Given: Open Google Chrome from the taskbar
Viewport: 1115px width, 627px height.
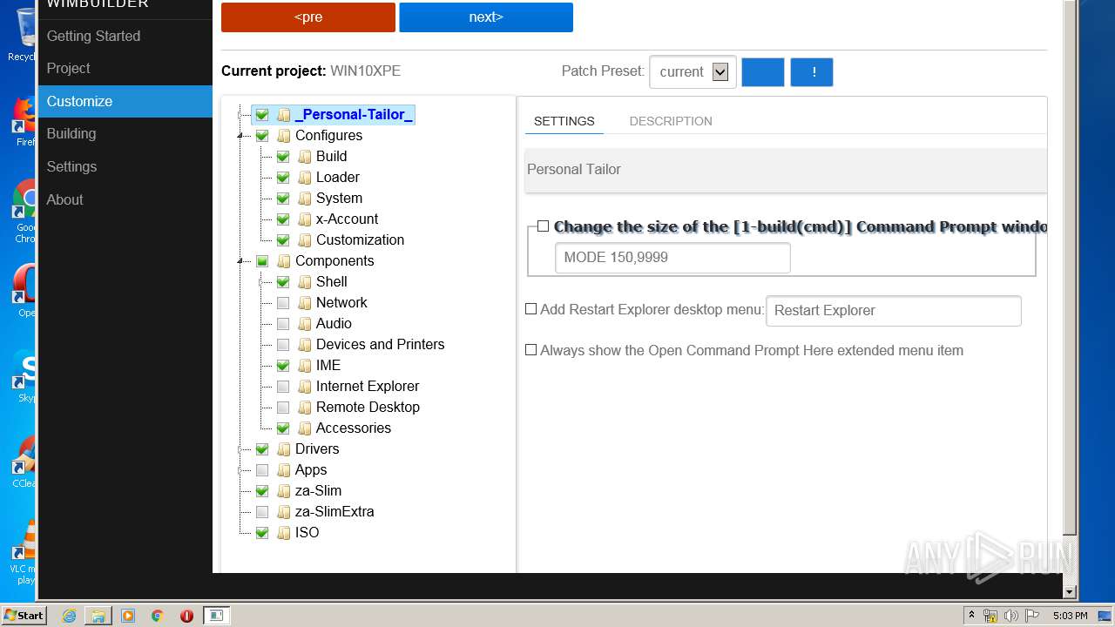Looking at the screenshot, I should point(157,616).
